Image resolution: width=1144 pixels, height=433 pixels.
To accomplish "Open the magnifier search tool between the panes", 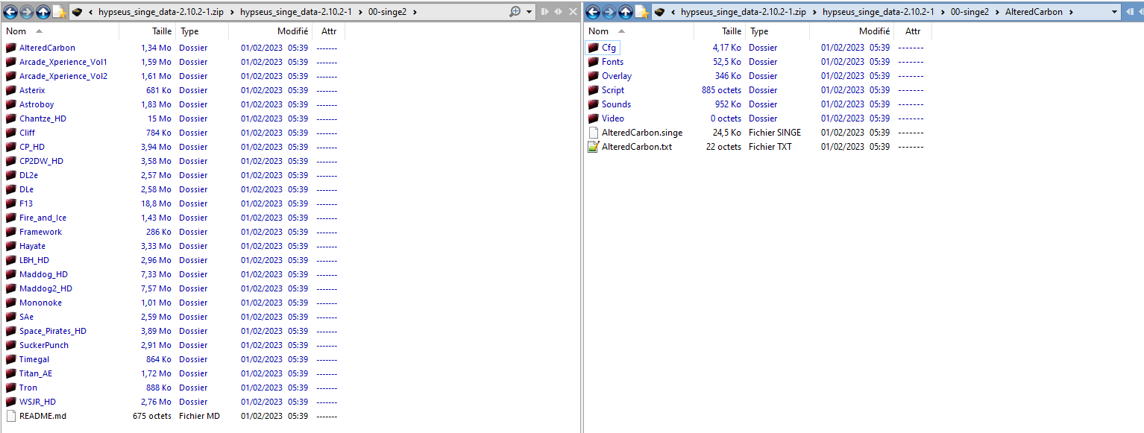I will [x=515, y=12].
